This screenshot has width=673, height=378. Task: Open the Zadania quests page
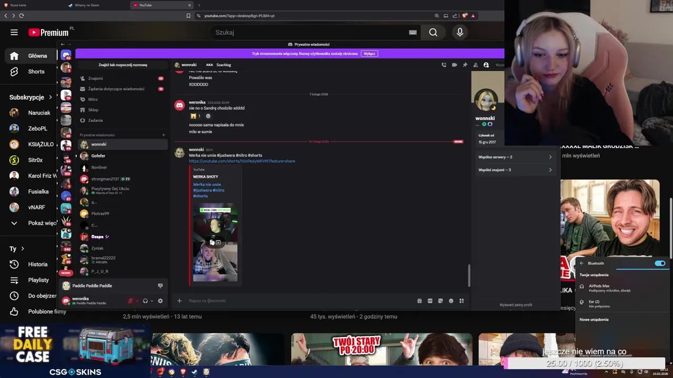pyautogui.click(x=122, y=120)
